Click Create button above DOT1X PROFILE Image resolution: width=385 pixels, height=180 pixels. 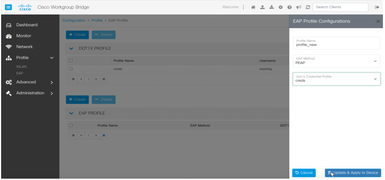coord(77,35)
